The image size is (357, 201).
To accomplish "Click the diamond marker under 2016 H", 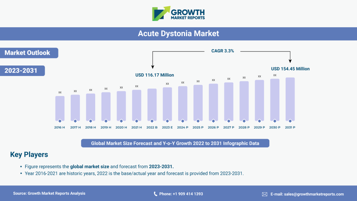I will pyautogui.click(x=60, y=121).
